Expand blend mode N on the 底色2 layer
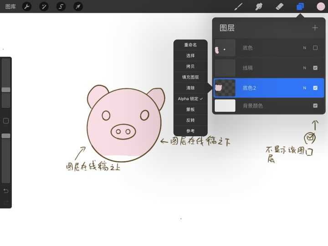This screenshot has width=328, height=246. tap(304, 88)
